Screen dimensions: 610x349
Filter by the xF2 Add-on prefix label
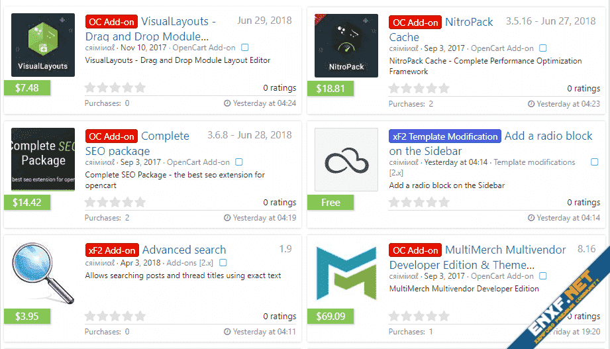click(x=112, y=250)
